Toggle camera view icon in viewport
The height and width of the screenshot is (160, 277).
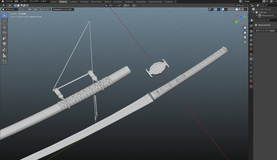point(245,37)
